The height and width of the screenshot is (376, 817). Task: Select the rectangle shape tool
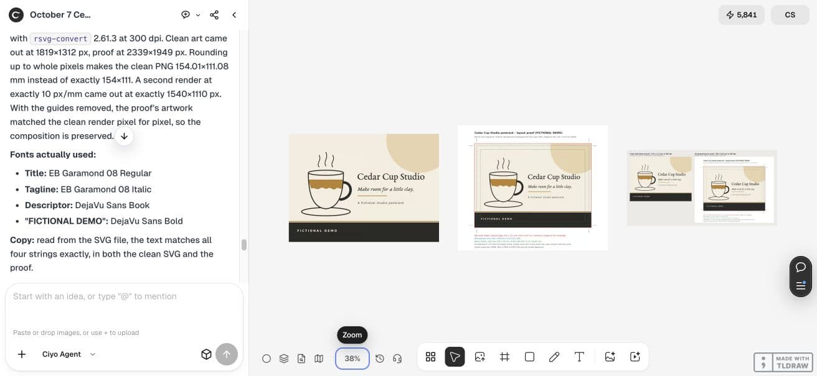[x=530, y=357]
